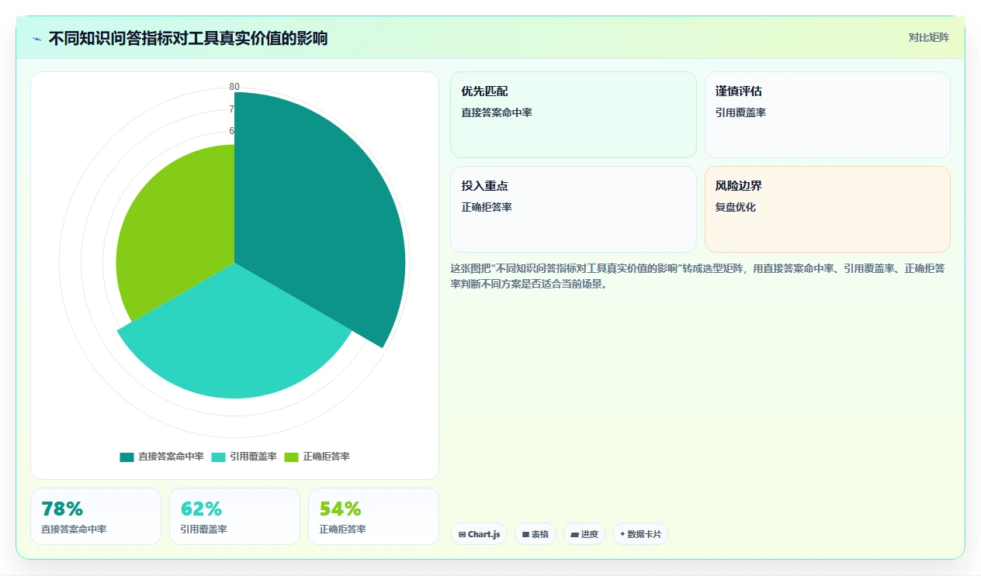Click the lime green legend color box
Image resolution: width=981 pixels, height=576 pixels.
click(291, 457)
